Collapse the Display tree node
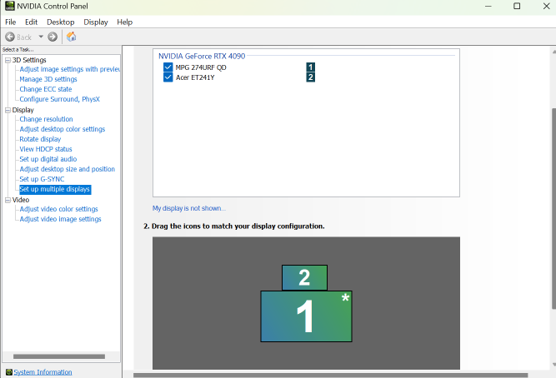Viewport: 556px width, 378px height. coord(7,110)
